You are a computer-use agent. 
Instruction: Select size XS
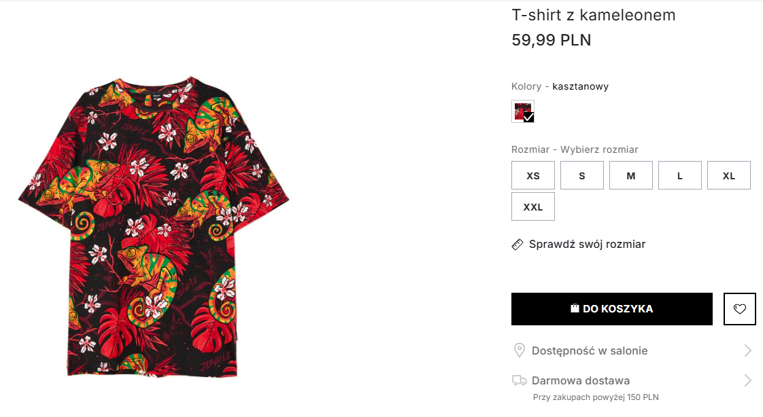533,175
